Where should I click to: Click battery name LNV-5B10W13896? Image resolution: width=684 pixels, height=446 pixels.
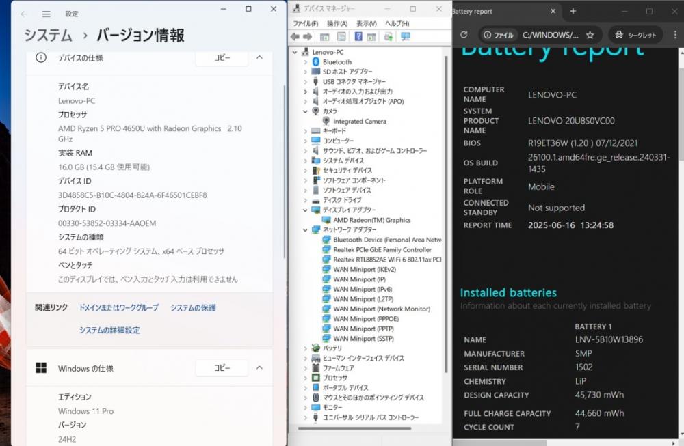pyautogui.click(x=609, y=339)
